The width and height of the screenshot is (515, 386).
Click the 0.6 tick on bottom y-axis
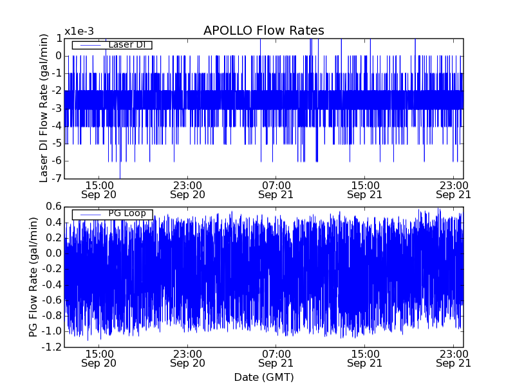(x=54, y=207)
